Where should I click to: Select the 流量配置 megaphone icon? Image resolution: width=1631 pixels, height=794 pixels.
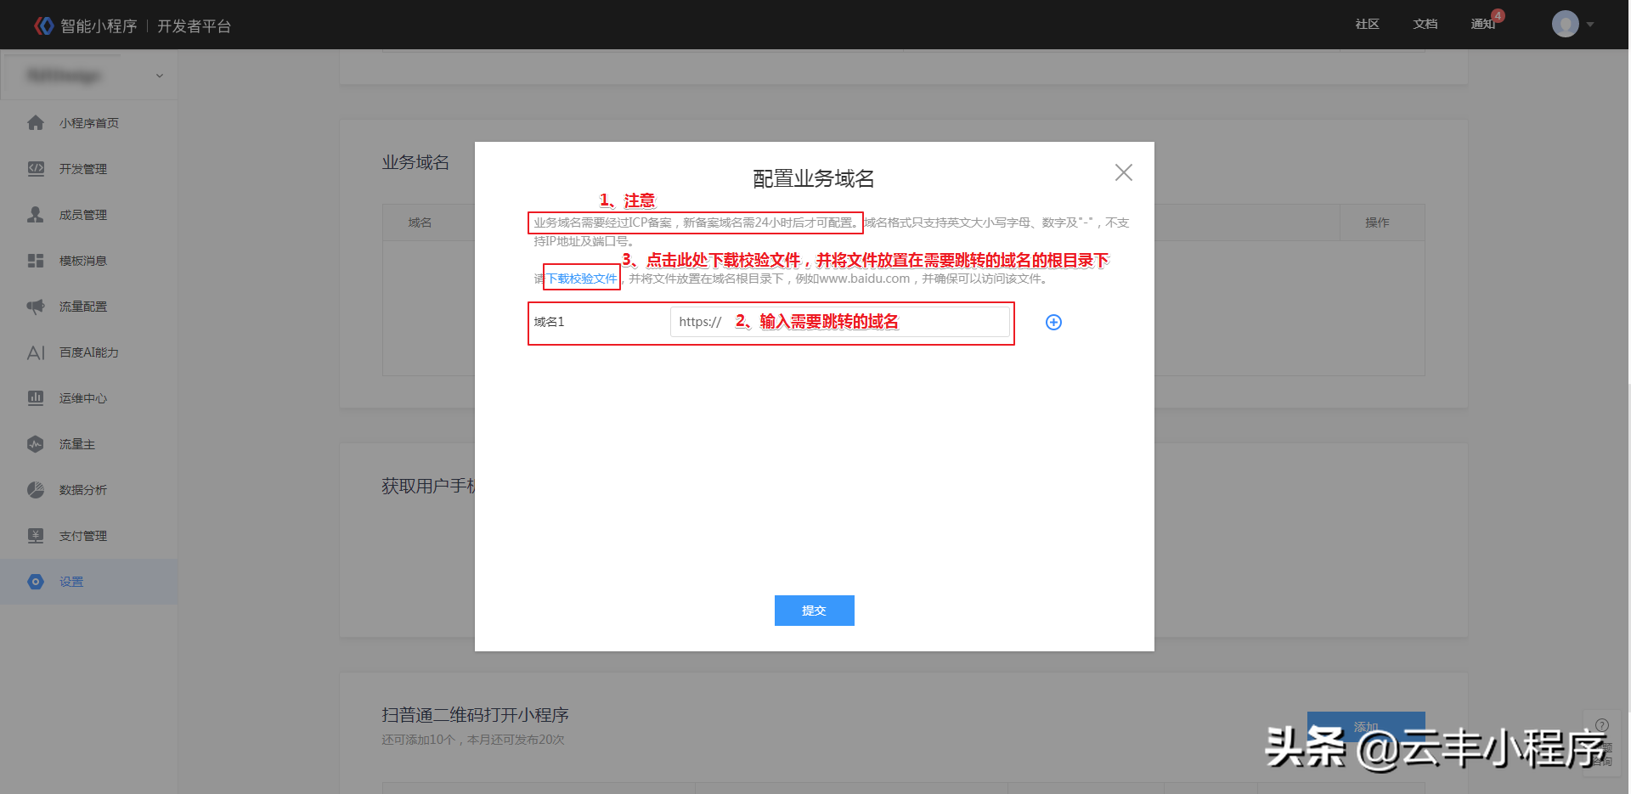(35, 306)
